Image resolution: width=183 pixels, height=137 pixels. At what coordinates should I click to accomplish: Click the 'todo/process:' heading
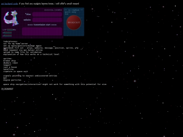(x=11, y=42)
